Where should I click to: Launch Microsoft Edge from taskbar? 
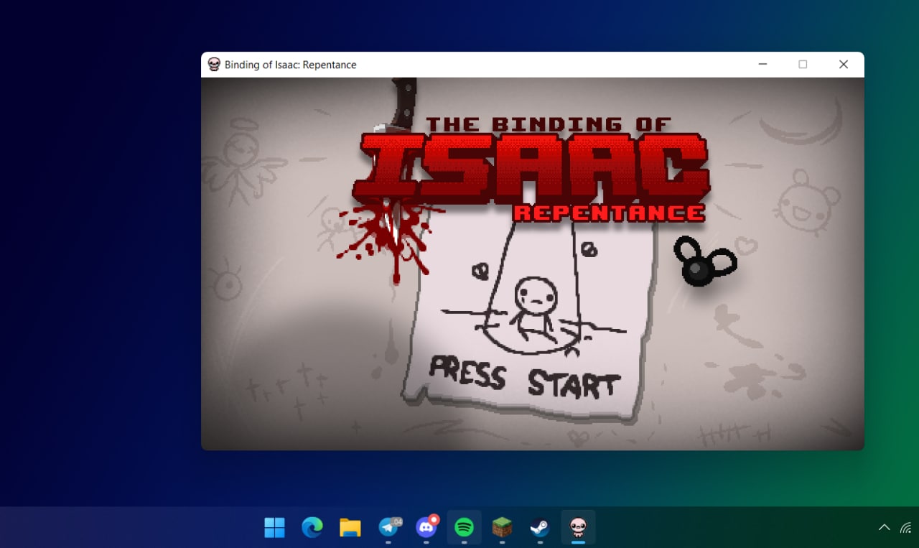(312, 528)
